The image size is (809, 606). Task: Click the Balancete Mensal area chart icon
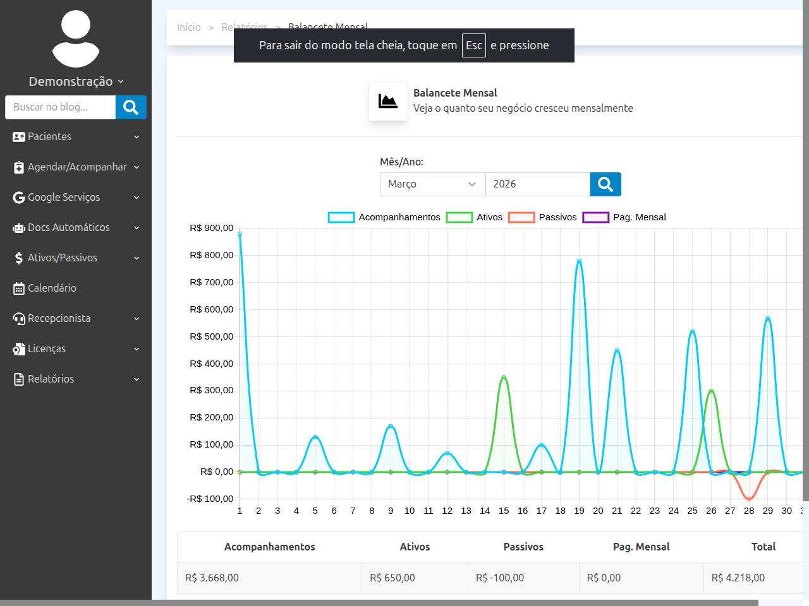(387, 101)
